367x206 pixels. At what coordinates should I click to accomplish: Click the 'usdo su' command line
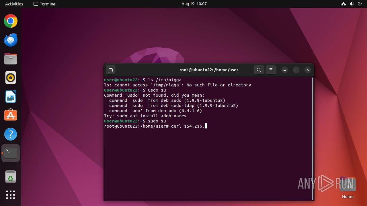click(x=135, y=90)
